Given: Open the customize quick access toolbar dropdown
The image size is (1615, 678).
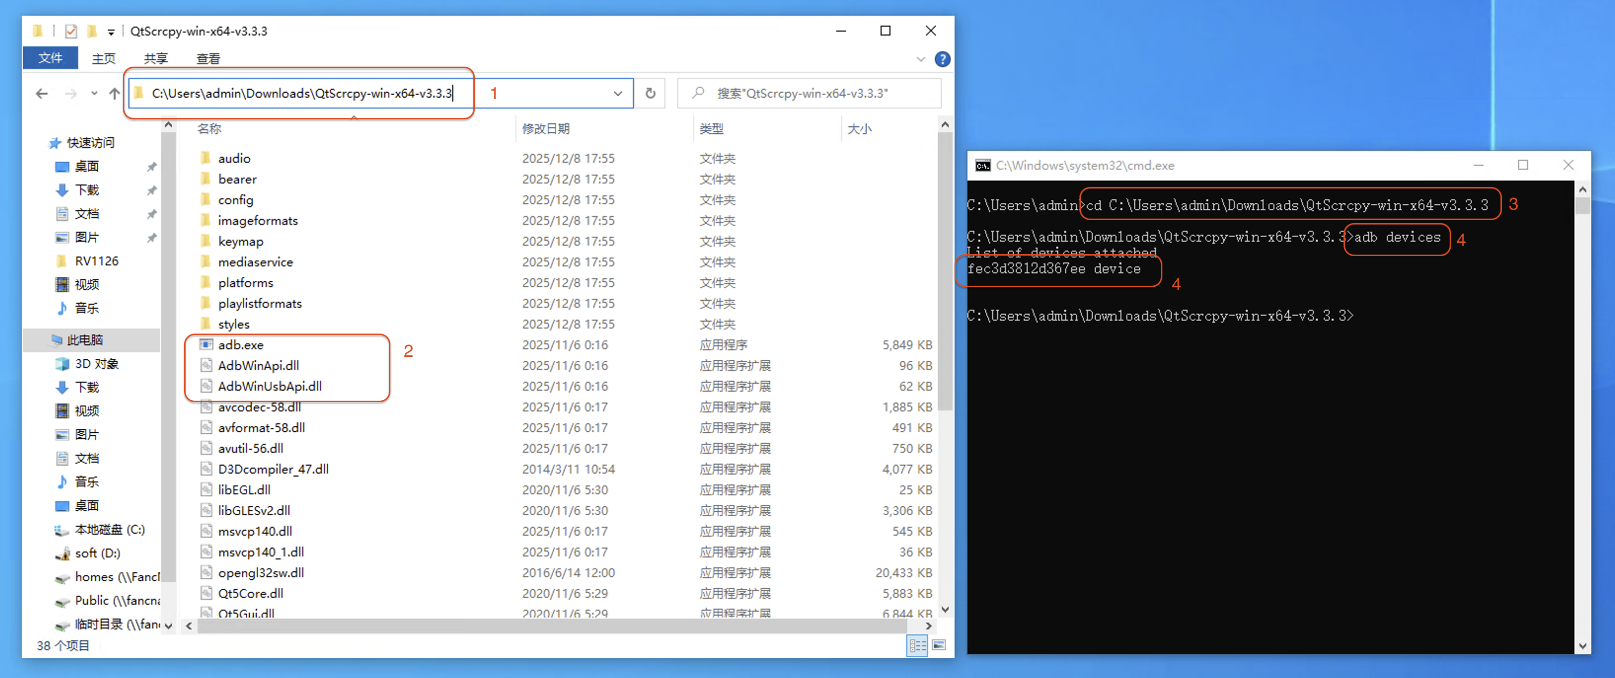Looking at the screenshot, I should coord(111,31).
